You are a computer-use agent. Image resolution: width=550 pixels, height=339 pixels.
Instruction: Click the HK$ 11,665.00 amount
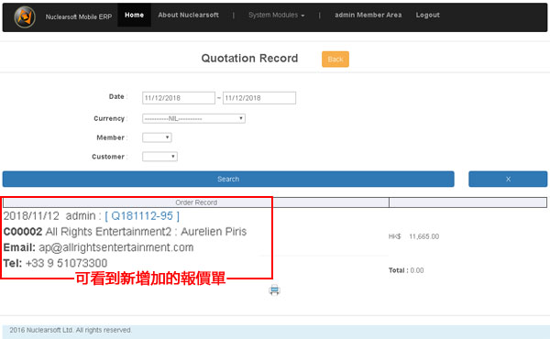coord(413,236)
